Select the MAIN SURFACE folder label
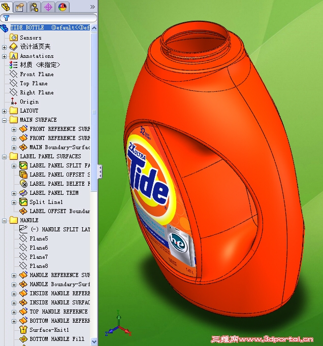The width and height of the screenshot is (323, 346). pyautogui.click(x=38, y=120)
